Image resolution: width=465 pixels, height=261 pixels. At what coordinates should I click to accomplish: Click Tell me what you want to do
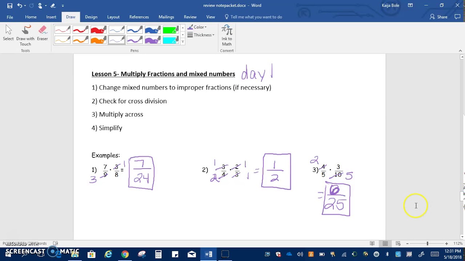pos(253,17)
